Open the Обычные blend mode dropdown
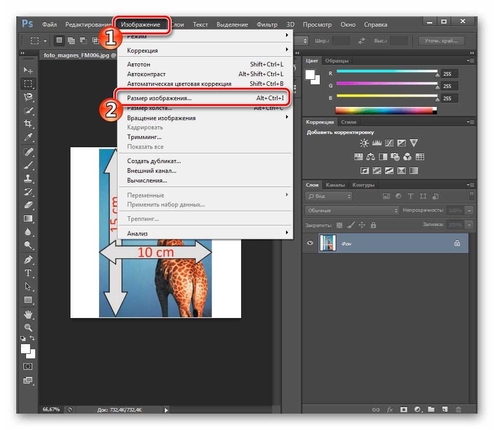The image size is (494, 430). [352, 210]
